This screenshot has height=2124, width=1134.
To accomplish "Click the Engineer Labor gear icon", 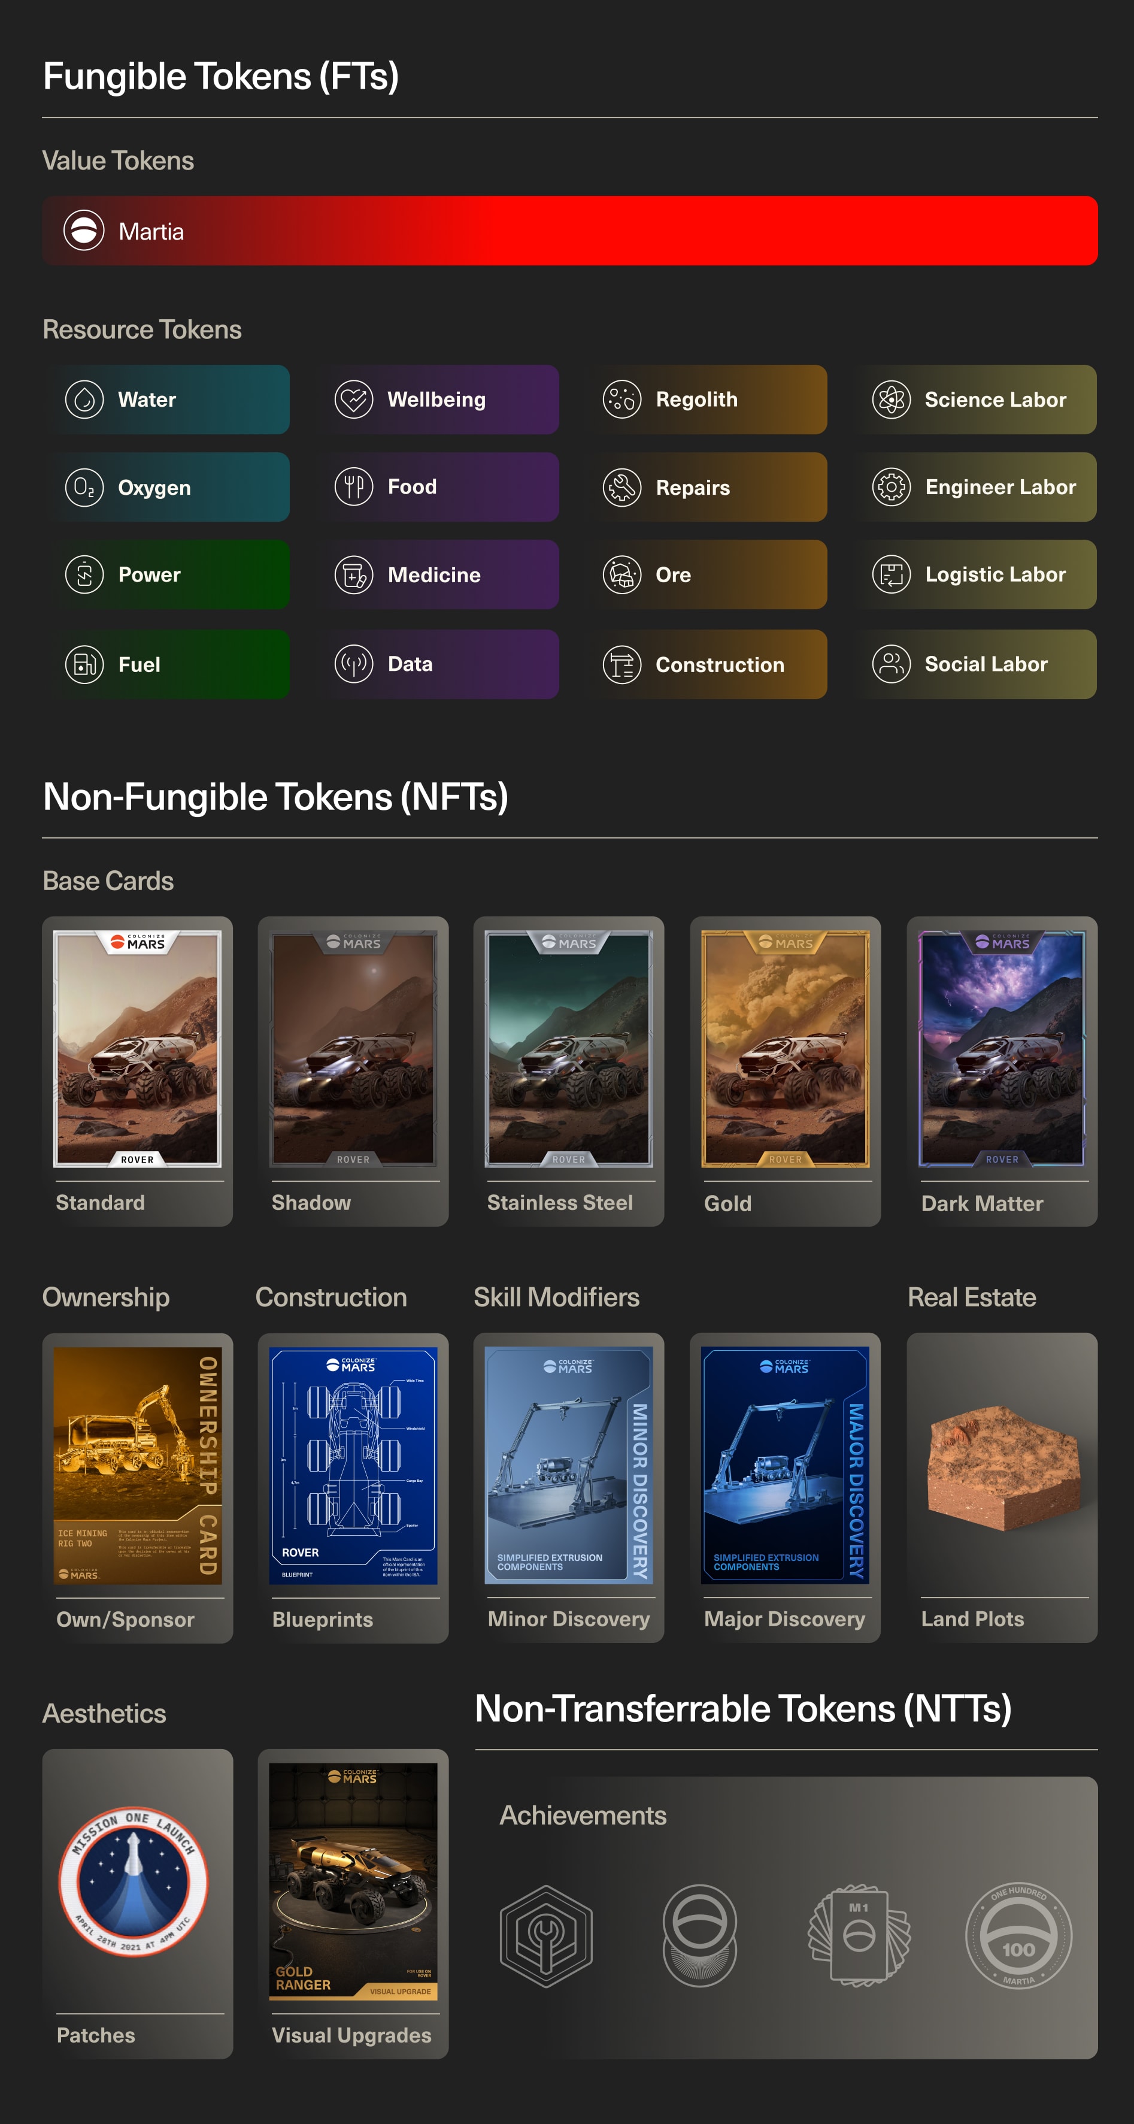I will 891,488.
